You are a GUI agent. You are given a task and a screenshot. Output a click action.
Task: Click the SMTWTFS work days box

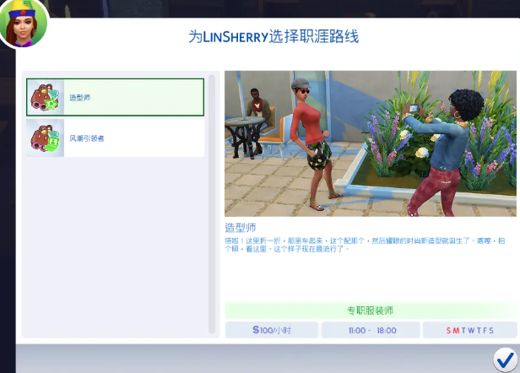[469, 330]
